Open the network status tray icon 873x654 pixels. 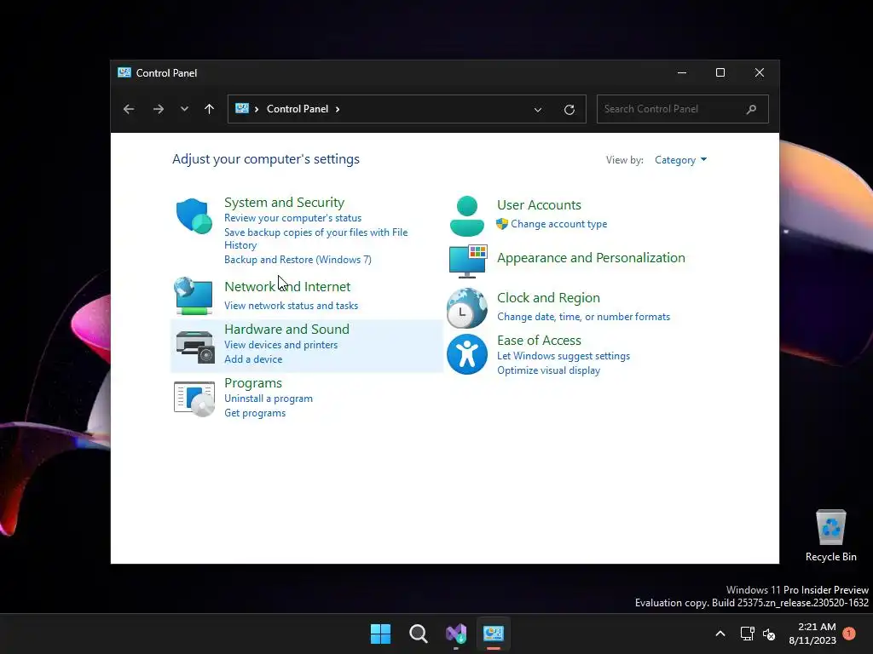pos(747,634)
